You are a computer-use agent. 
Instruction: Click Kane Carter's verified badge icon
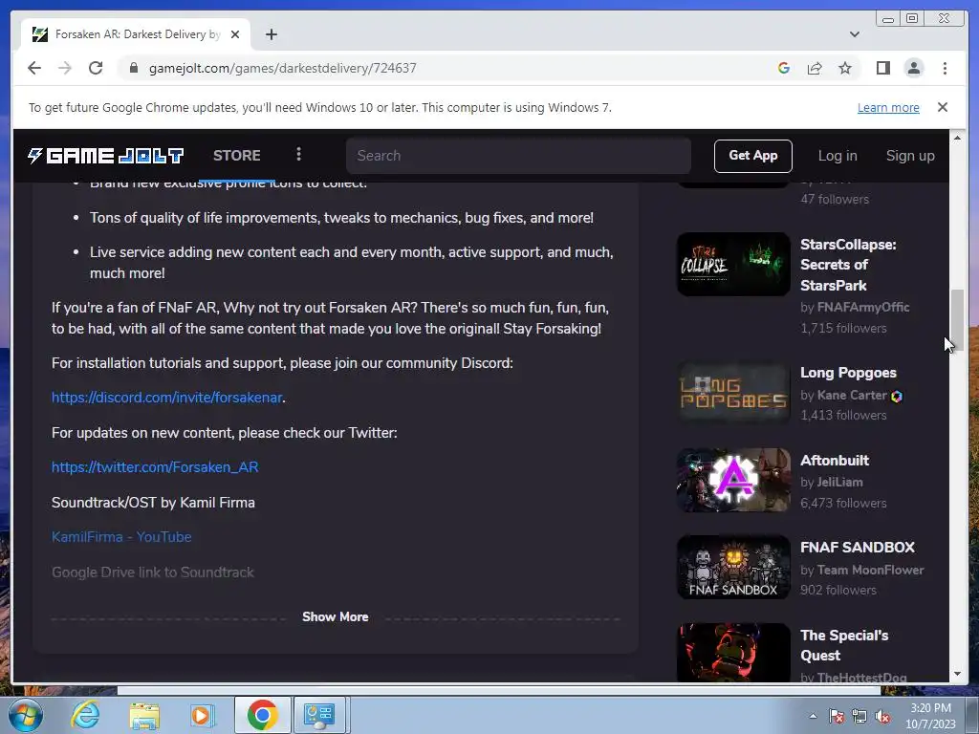pyautogui.click(x=897, y=396)
